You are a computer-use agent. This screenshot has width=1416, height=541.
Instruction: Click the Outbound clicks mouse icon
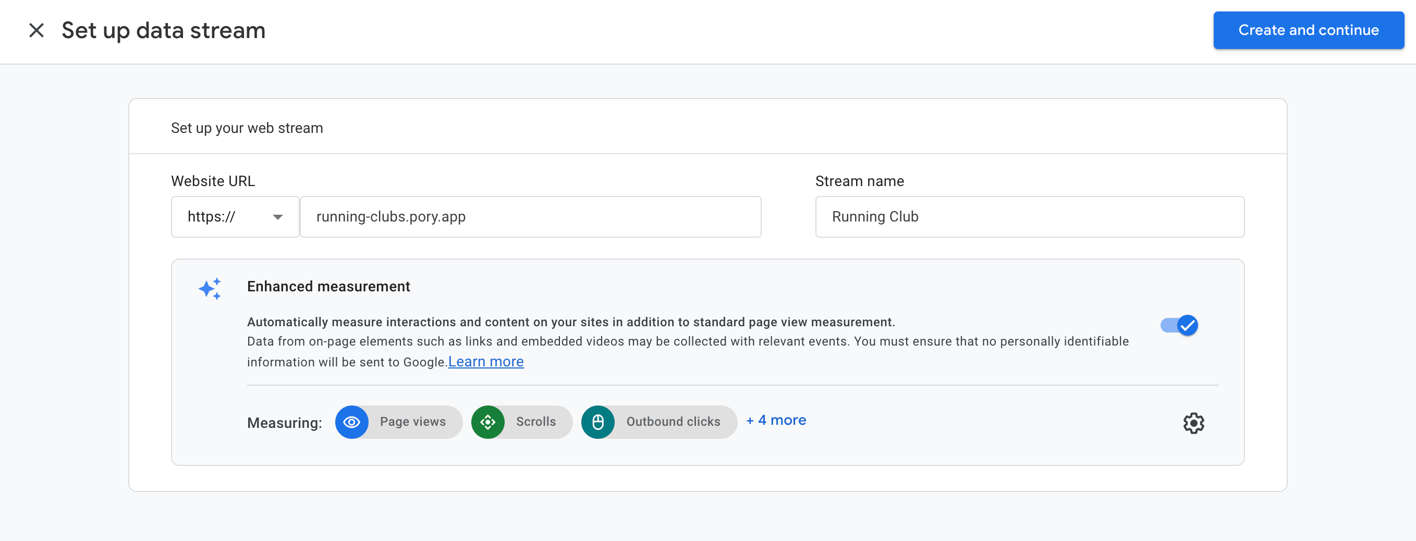(x=598, y=422)
